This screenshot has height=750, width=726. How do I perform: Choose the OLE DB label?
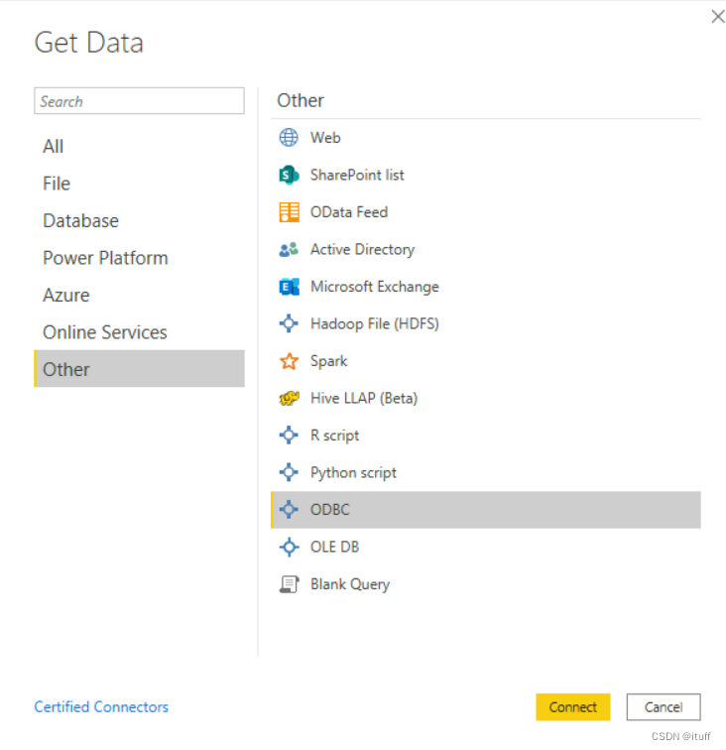tap(335, 548)
